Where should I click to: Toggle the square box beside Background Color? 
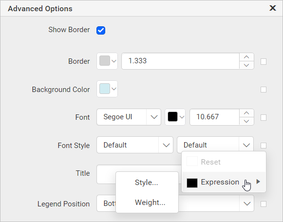pyautogui.click(x=264, y=90)
